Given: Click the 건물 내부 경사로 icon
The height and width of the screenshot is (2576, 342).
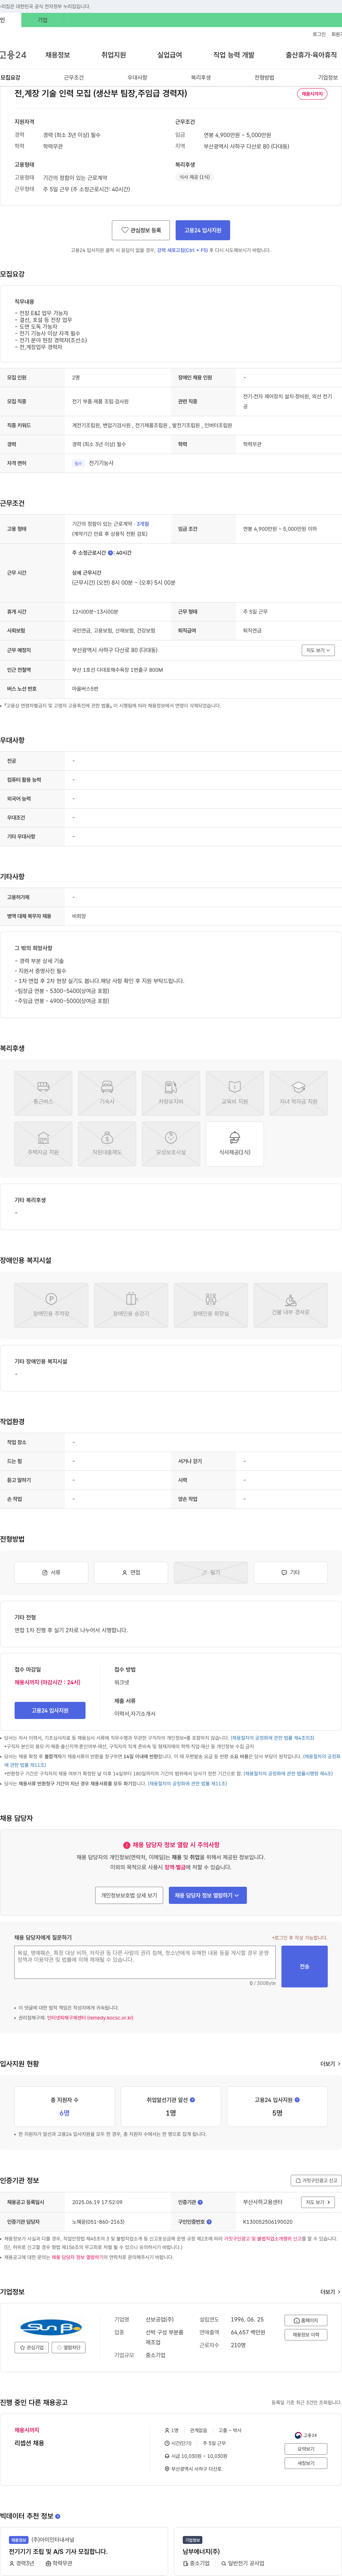Looking at the screenshot, I should point(290,1305).
